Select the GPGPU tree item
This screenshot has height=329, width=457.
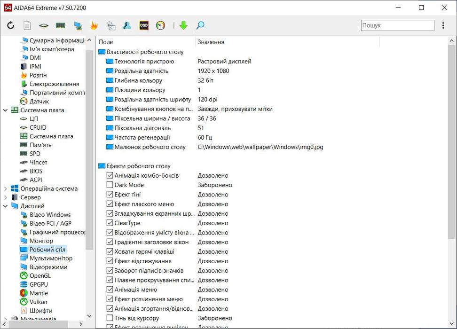[39, 284]
